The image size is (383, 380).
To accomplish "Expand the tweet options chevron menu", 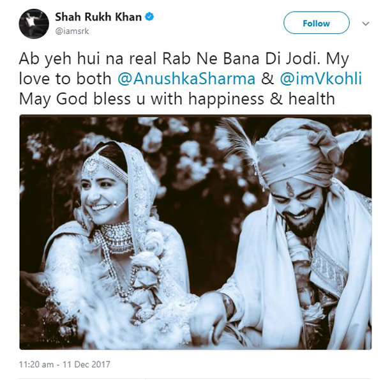I will click(x=365, y=24).
